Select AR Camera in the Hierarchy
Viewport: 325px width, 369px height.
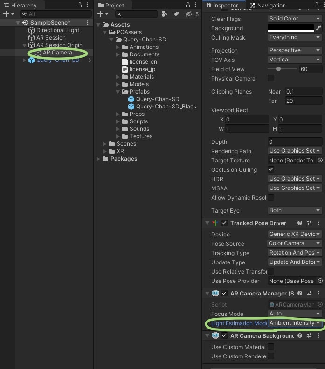(57, 53)
